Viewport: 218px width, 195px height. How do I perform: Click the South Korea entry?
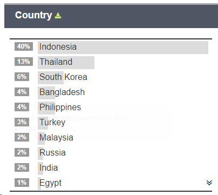coord(63,77)
